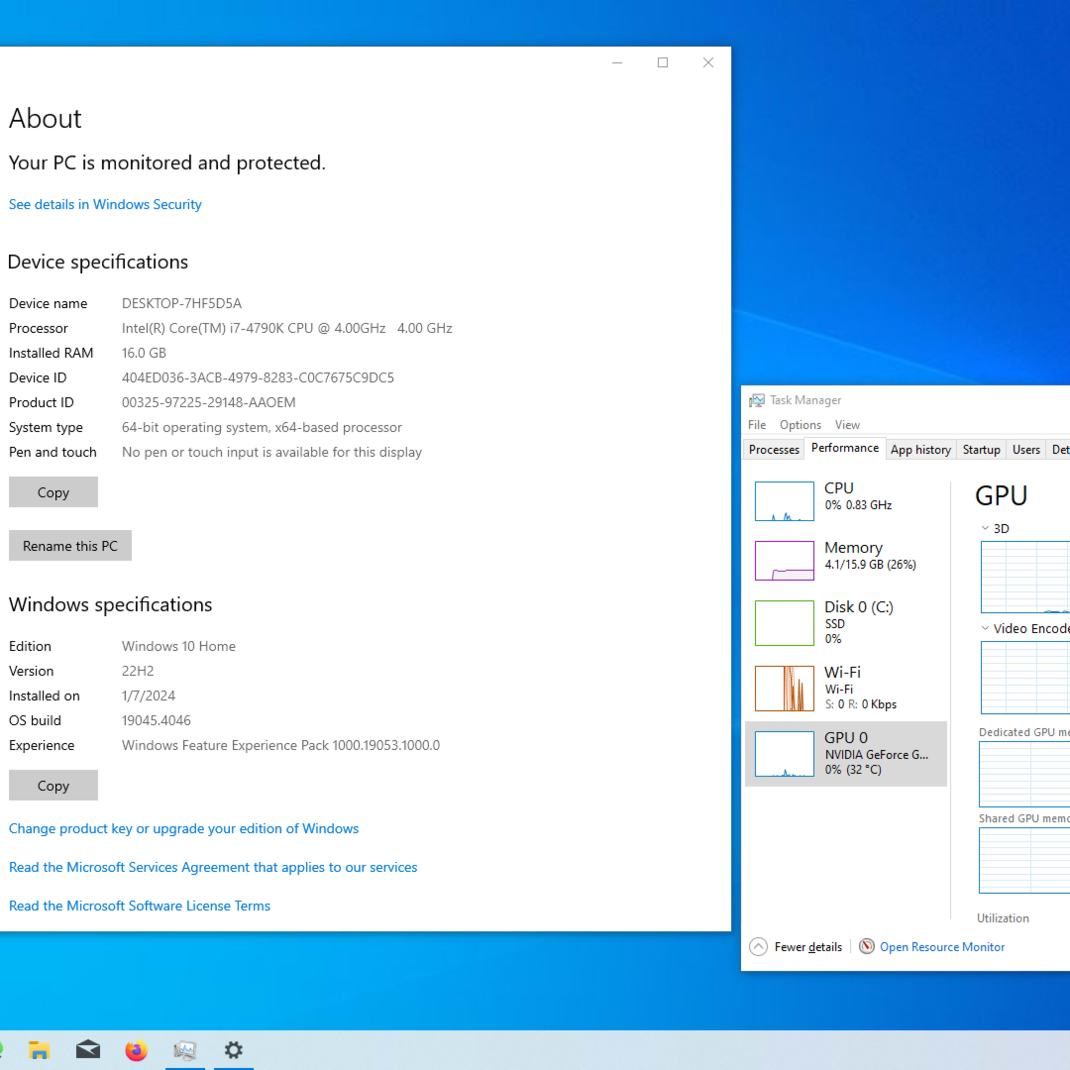Copy the Windows specifications
Viewport: 1070px width, 1070px height.
click(53, 785)
